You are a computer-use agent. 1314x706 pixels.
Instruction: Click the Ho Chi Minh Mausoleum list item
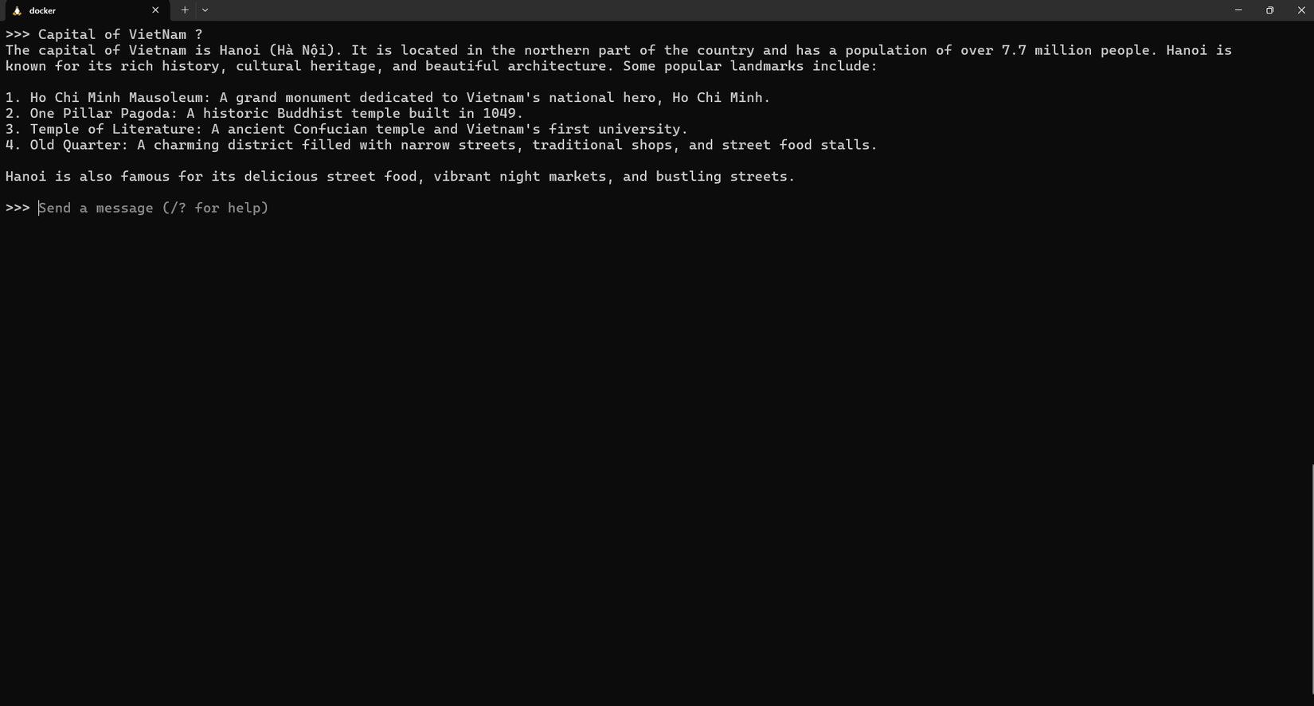tap(387, 97)
